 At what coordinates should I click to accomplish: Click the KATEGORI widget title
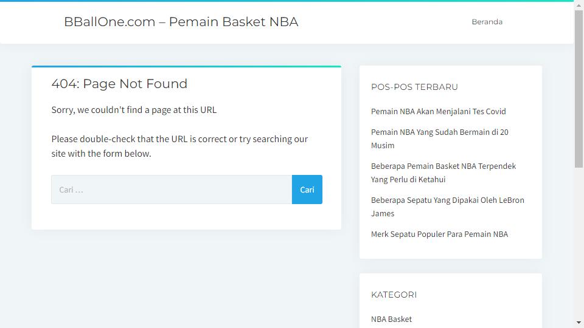[x=394, y=295]
